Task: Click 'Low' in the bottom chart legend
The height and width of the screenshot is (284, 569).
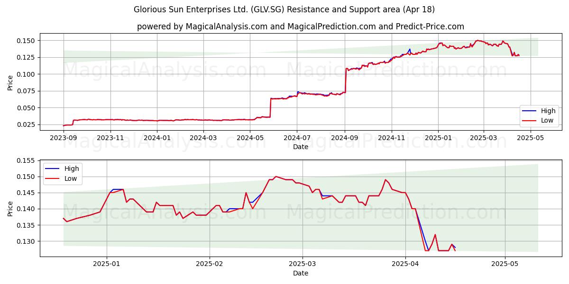Action: [71, 179]
